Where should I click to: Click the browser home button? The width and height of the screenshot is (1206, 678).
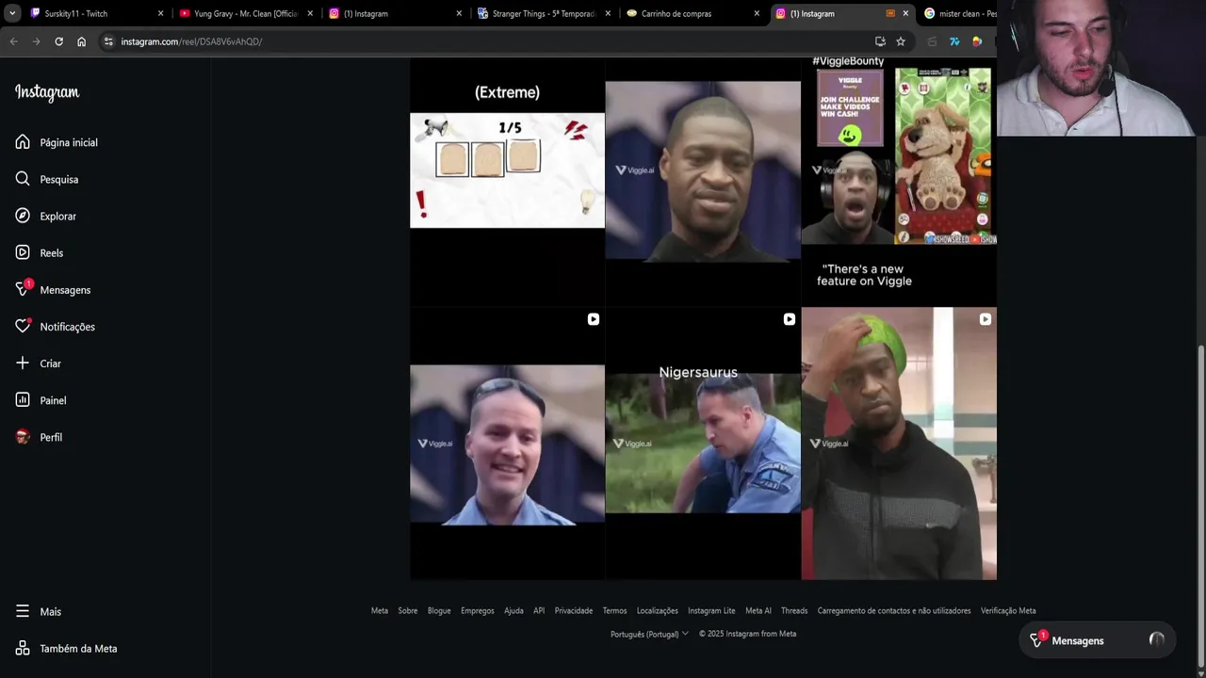pos(81,41)
